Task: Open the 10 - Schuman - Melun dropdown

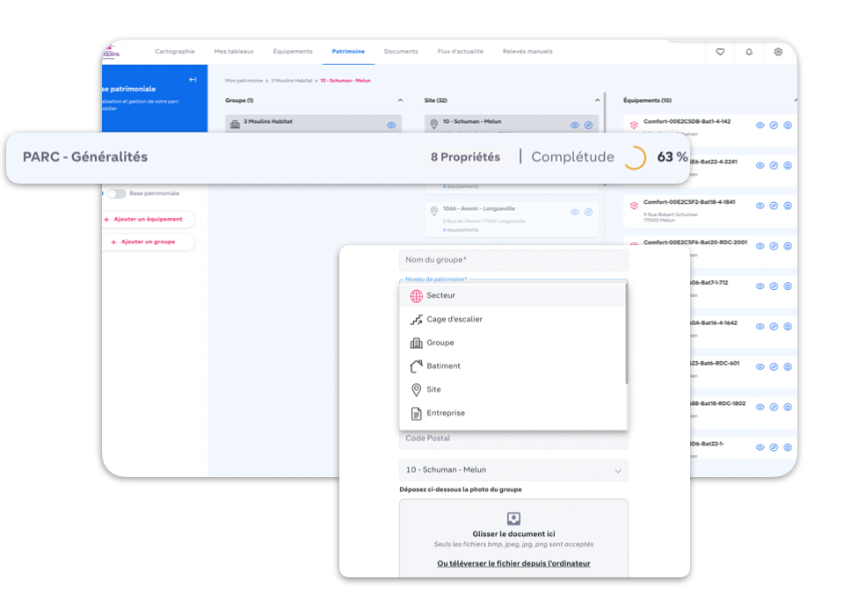Action: pos(513,470)
